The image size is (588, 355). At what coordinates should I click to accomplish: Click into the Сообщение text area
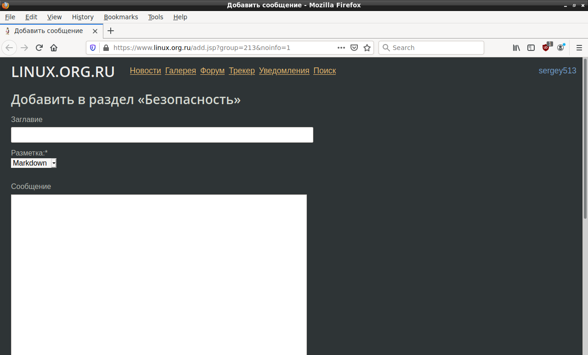(159, 274)
